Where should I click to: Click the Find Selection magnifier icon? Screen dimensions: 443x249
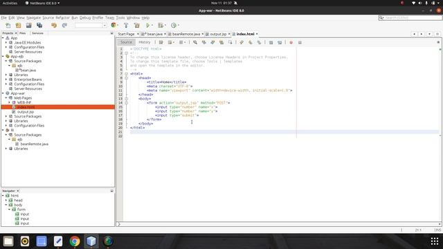coord(195,42)
